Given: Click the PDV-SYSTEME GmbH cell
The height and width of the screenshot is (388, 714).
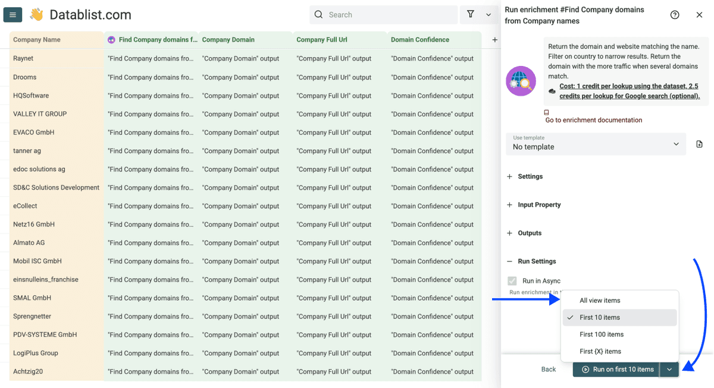Looking at the screenshot, I should pyautogui.click(x=57, y=335).
